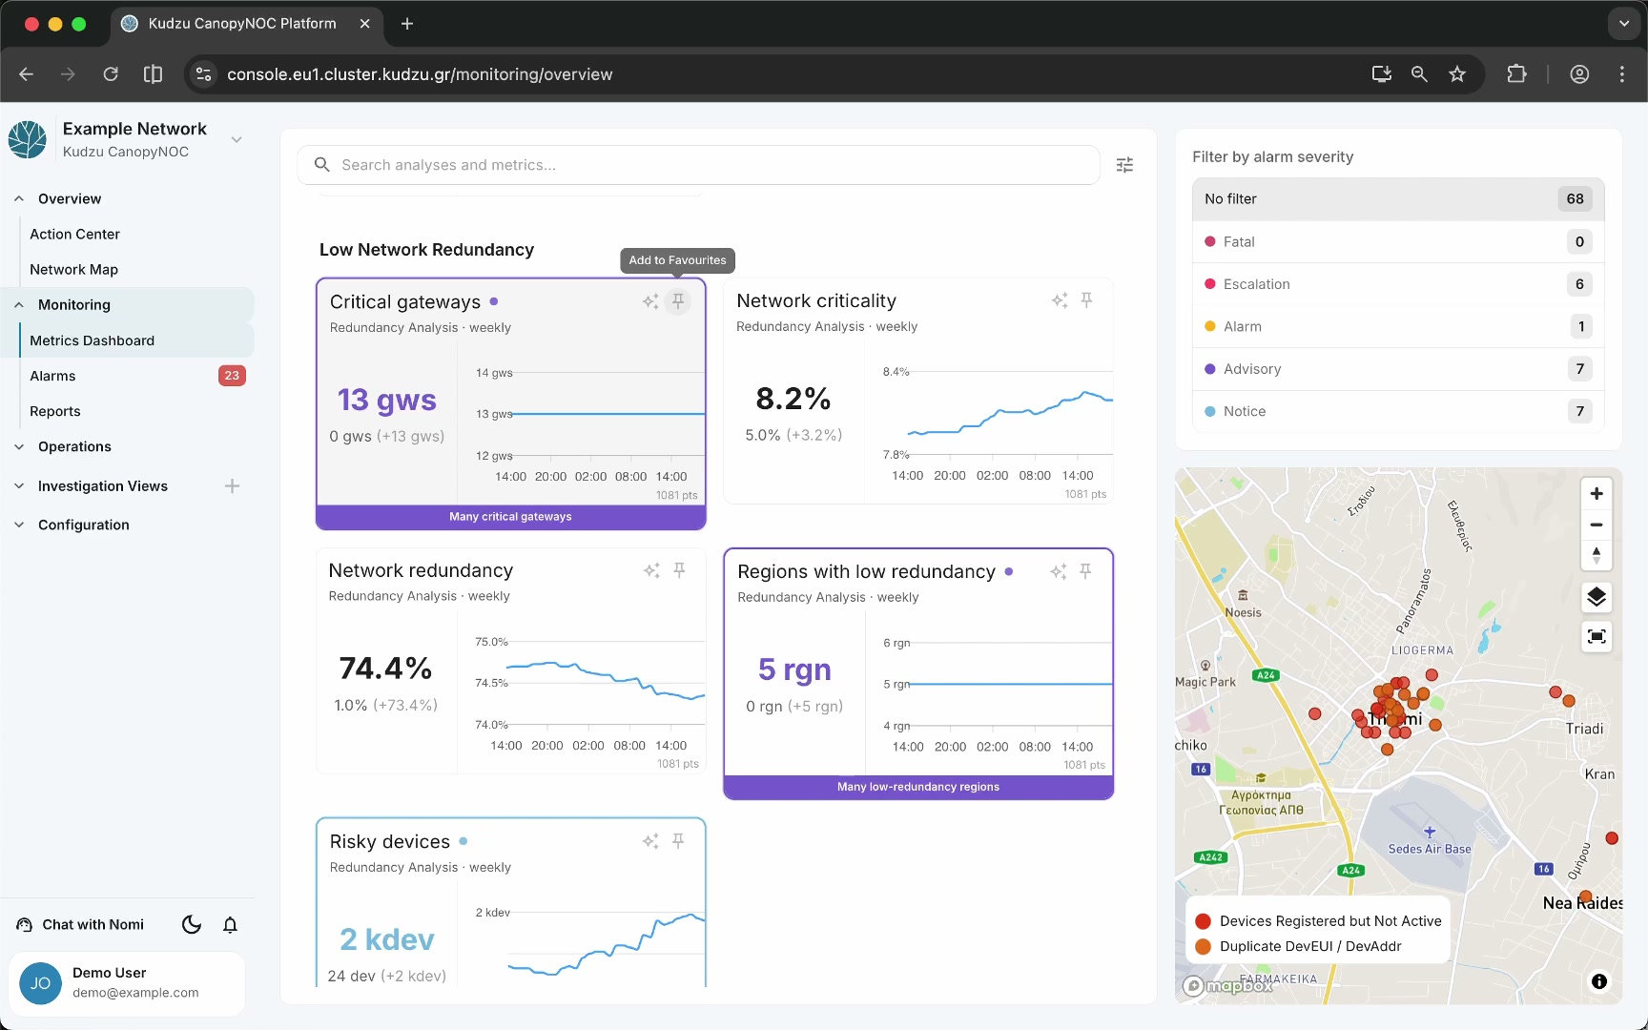Expand the Operations section
1648x1030 pixels.
[19, 447]
